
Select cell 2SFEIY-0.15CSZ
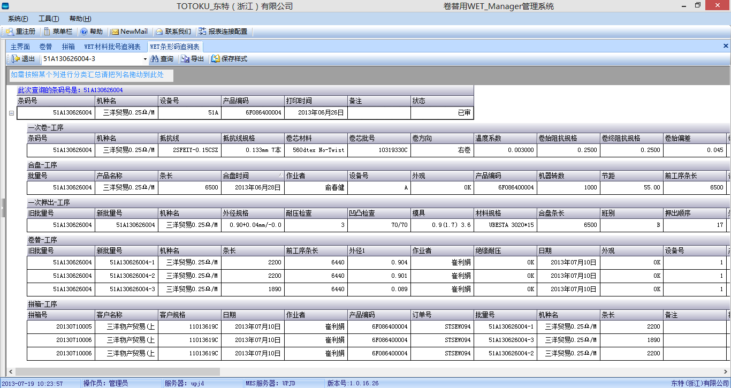(190, 150)
